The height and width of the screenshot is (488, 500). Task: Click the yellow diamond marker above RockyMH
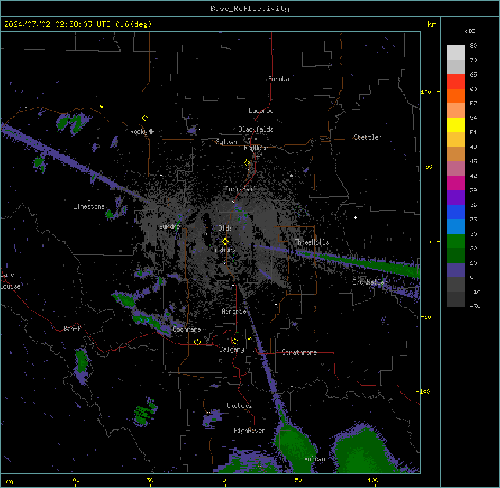pyautogui.click(x=145, y=118)
